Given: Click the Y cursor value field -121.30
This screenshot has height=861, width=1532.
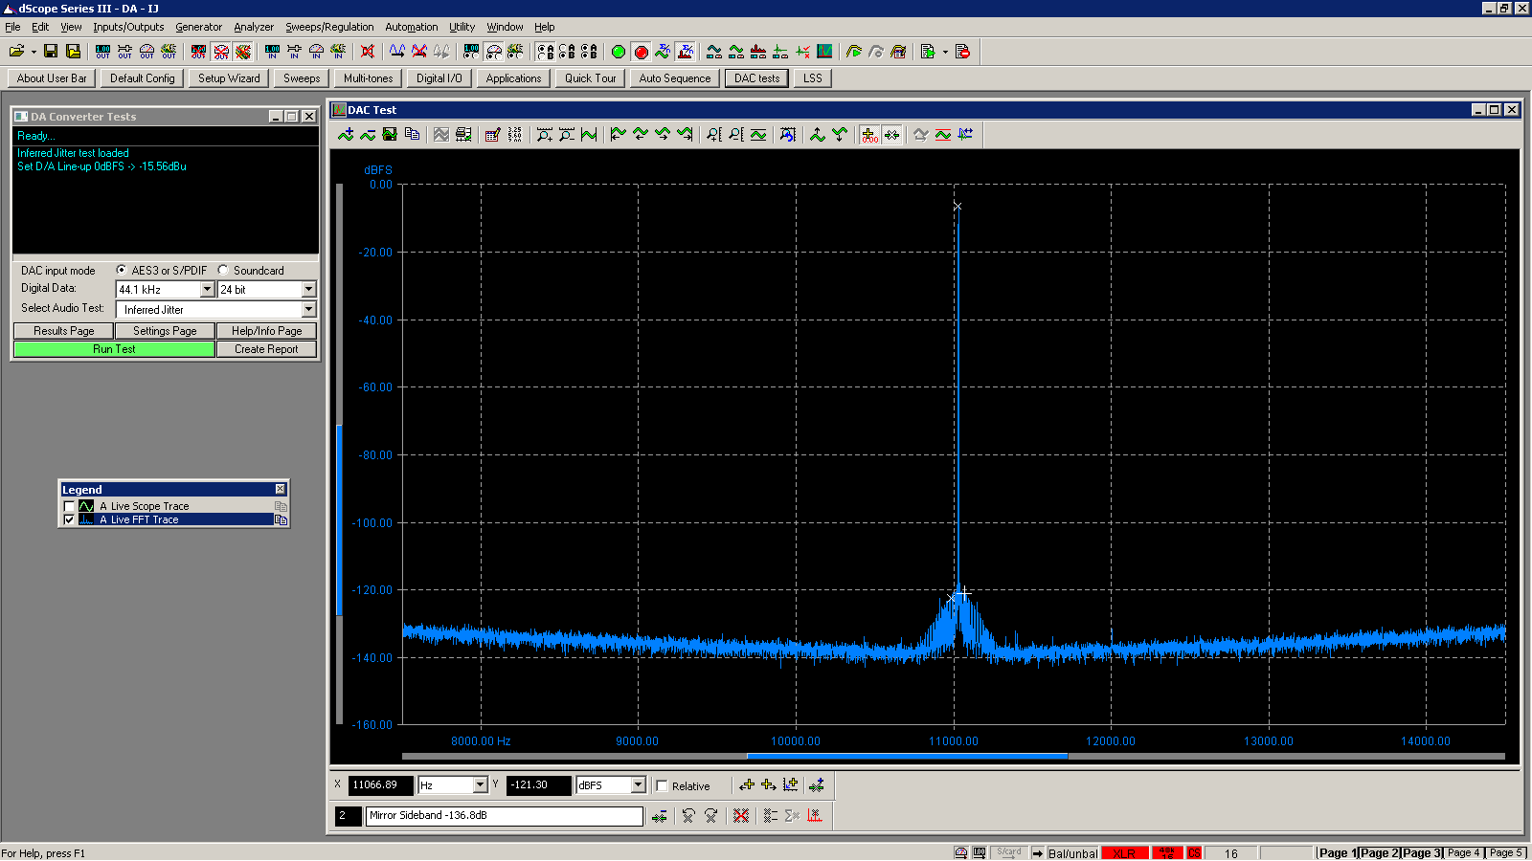Looking at the screenshot, I should pos(538,785).
